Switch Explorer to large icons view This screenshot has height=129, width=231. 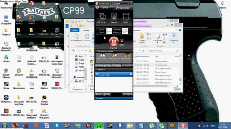179,89
